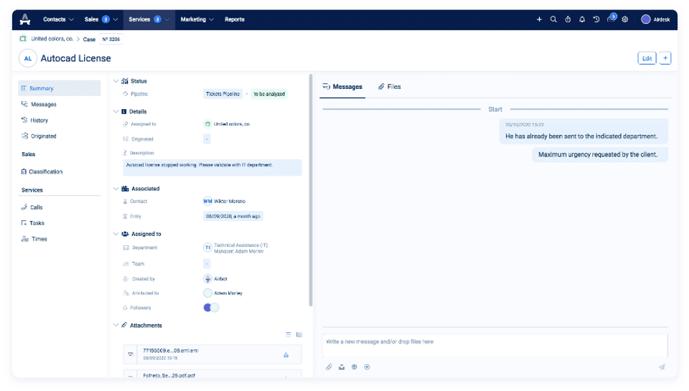This screenshot has height=391, width=689.
Task: Click United colors, co. in Assigned to field
Action: point(232,124)
